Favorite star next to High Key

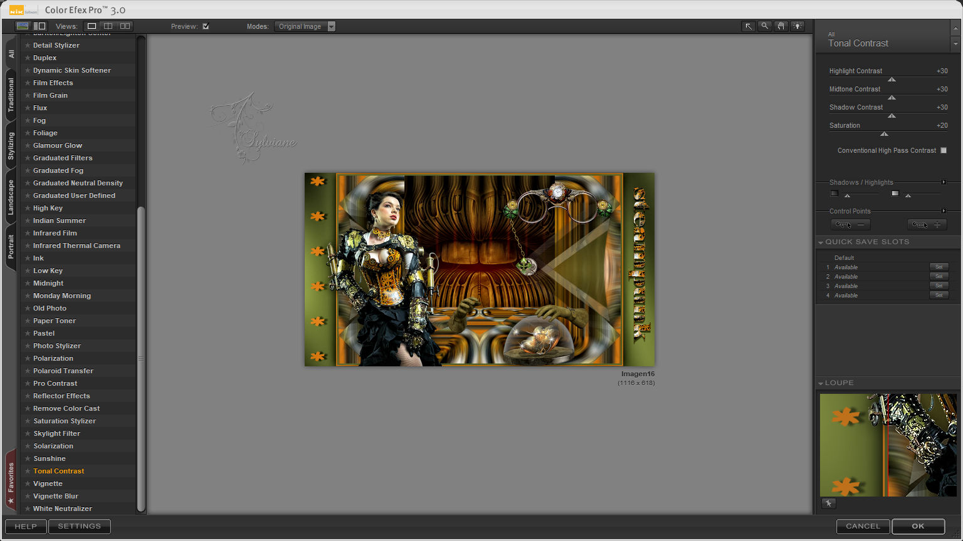(x=28, y=208)
